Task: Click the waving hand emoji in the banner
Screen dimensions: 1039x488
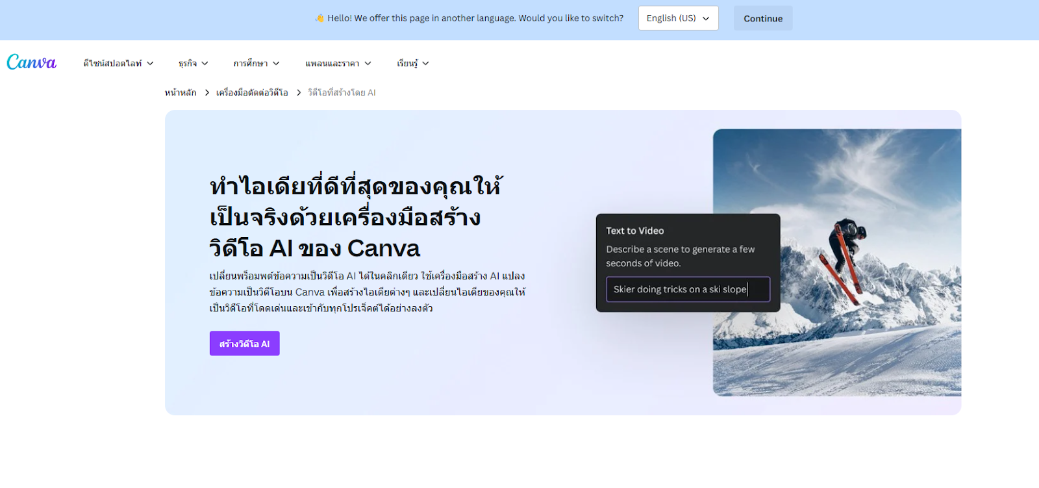Action: [x=319, y=18]
